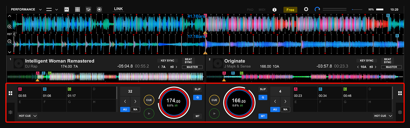This screenshot has height=128, width=410.
Task: Open the PERFORMANCE mode dropdown
Action: click(26, 9)
